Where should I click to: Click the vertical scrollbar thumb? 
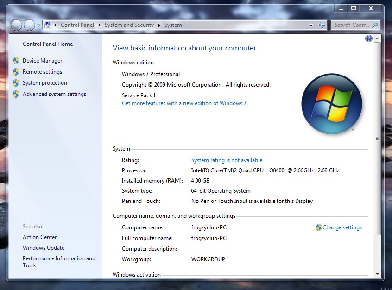(x=378, y=139)
